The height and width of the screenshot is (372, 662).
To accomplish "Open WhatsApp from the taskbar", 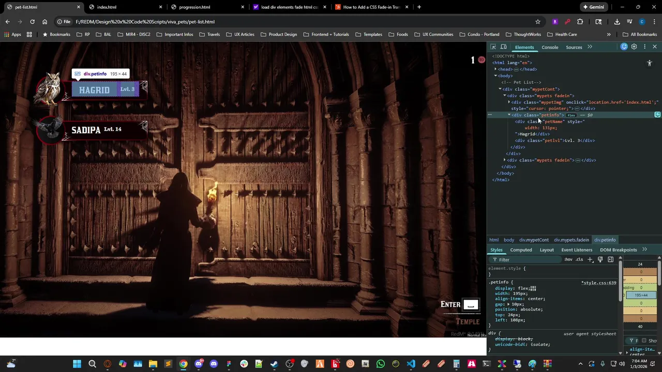I will pyautogui.click(x=381, y=364).
